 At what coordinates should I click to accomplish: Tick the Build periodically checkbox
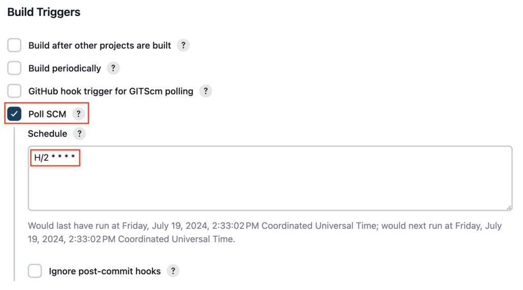pos(14,68)
